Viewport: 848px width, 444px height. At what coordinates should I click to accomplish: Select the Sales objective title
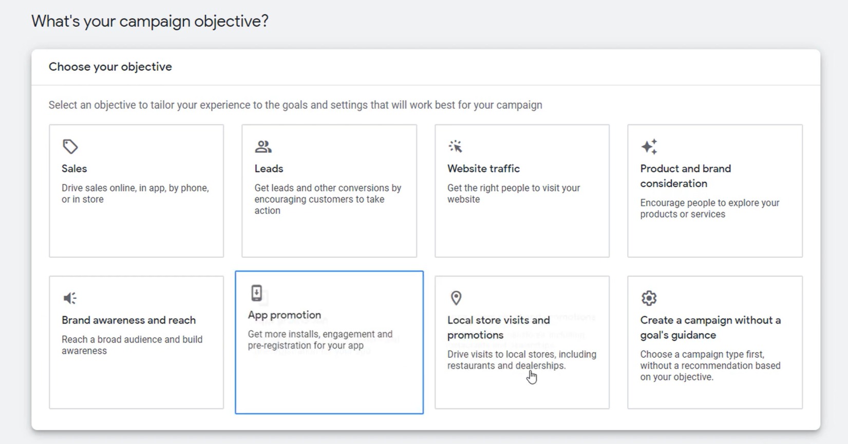click(74, 169)
